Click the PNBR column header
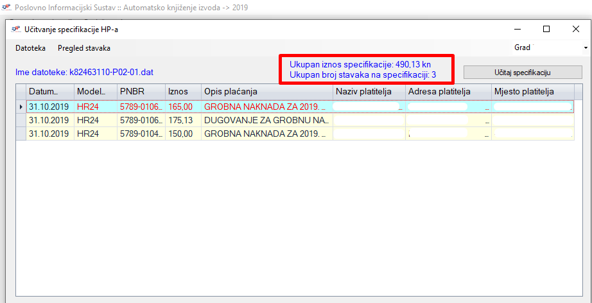Screen dimensions: 592x303 click(x=141, y=92)
